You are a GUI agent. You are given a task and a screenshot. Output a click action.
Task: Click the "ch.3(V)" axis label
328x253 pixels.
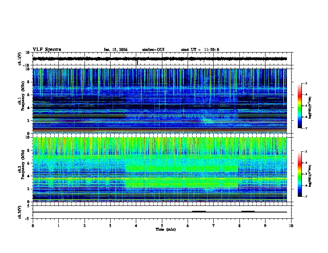[x=20, y=212]
